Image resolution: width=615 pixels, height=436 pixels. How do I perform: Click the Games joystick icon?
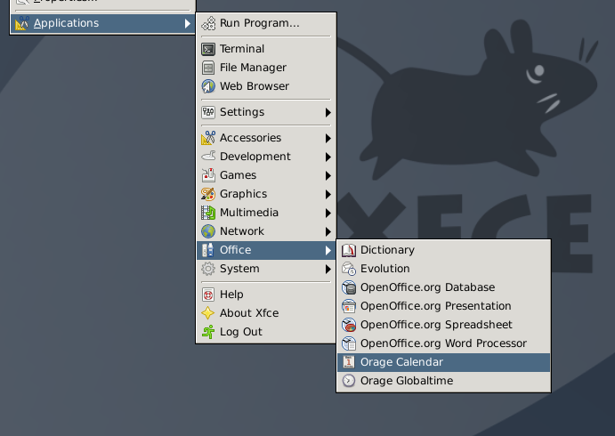click(x=208, y=175)
